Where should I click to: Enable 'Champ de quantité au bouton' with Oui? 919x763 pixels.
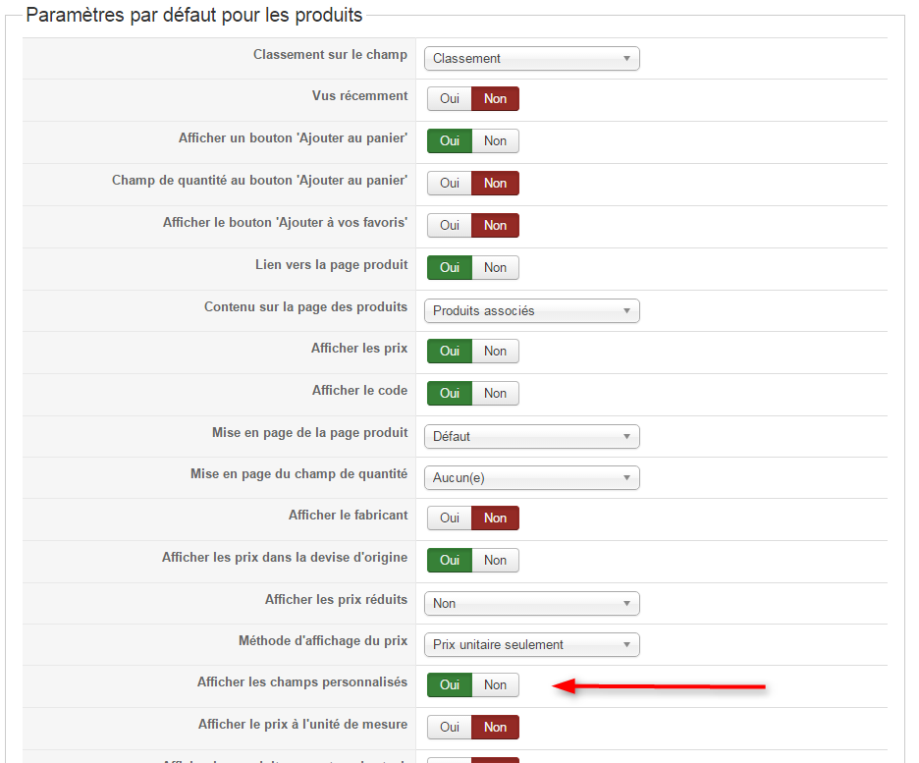point(450,184)
